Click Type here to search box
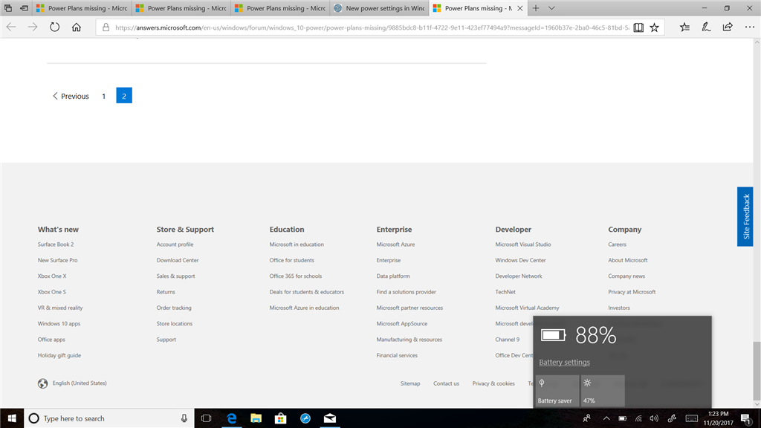Image resolution: width=761 pixels, height=428 pixels. click(x=109, y=418)
